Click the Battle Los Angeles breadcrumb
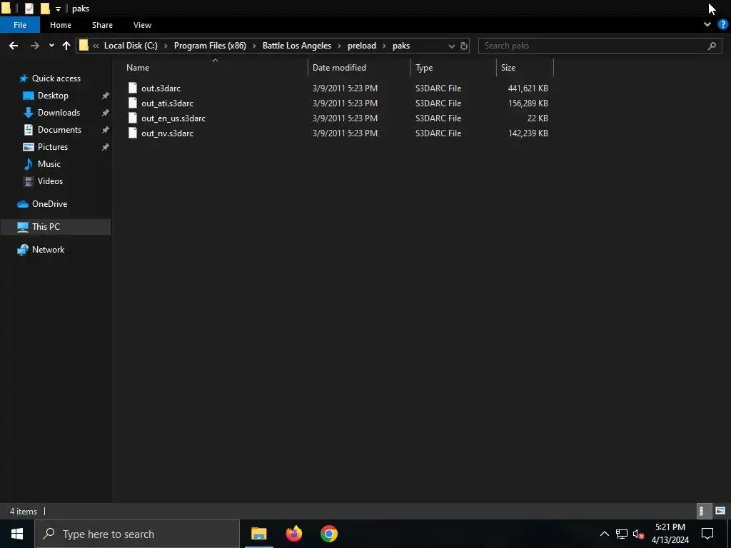The width and height of the screenshot is (731, 548). pyautogui.click(x=296, y=46)
